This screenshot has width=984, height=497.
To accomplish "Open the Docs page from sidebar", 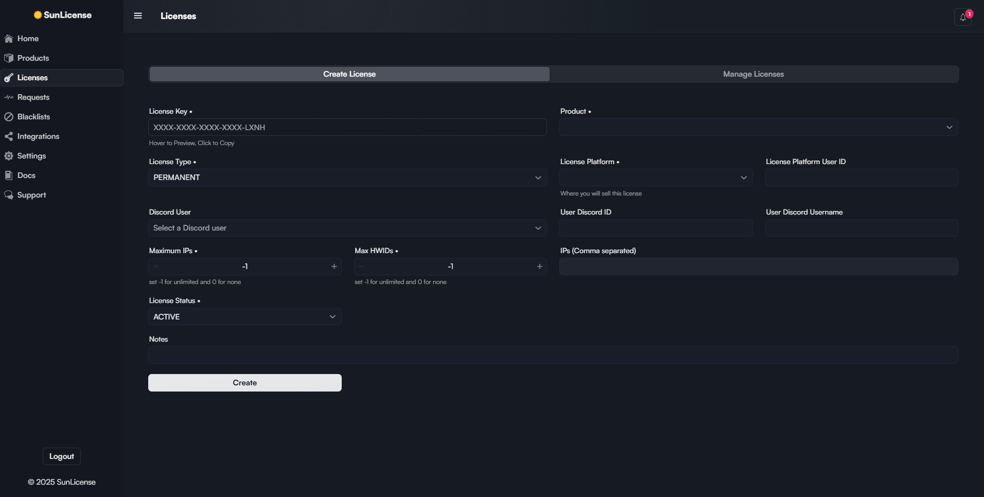I will point(8,175).
